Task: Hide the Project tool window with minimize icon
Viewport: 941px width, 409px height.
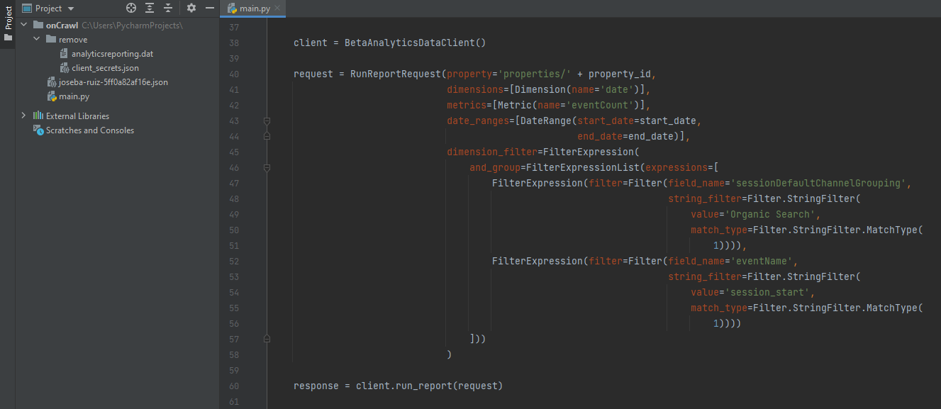Action: pos(208,8)
